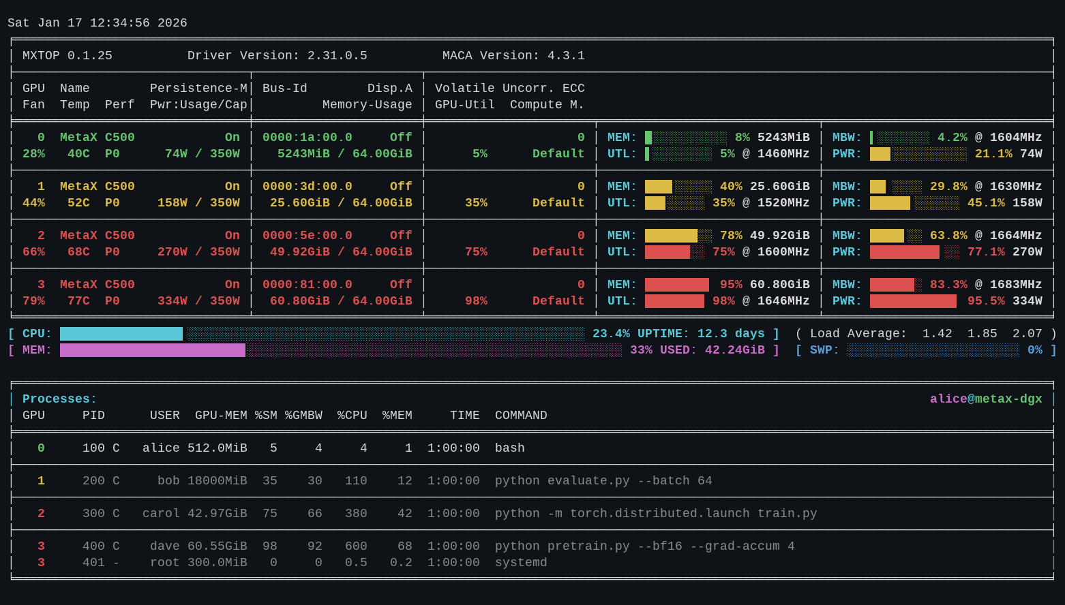
Task: Click power reading 158W / 350W
Action: point(198,203)
